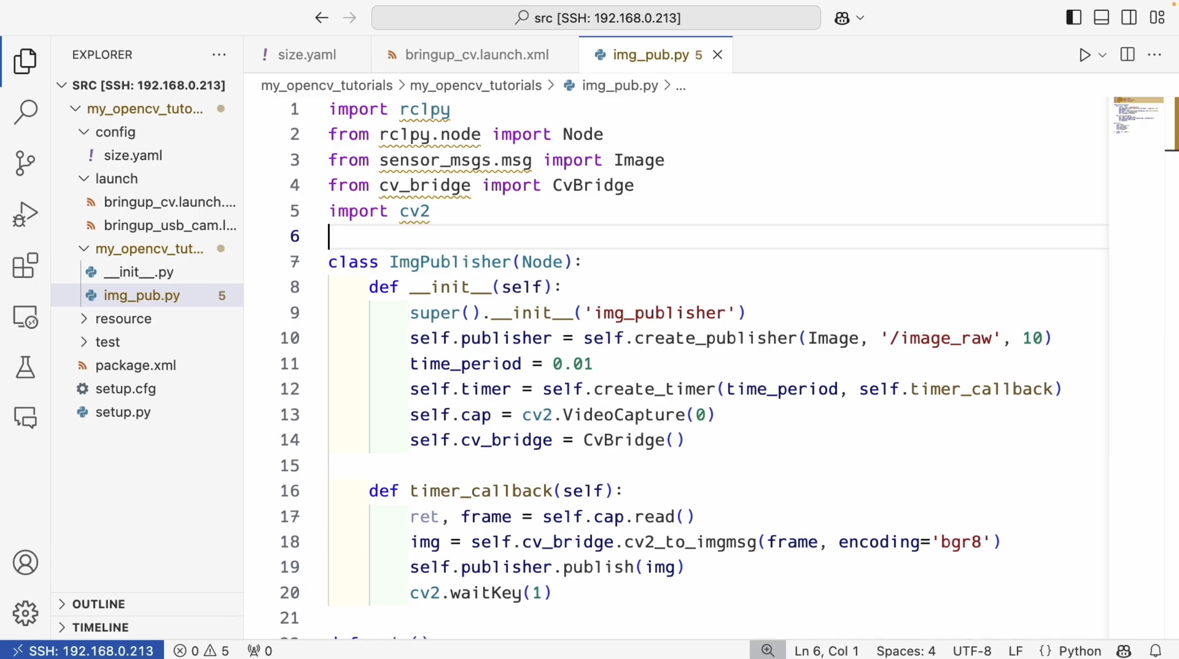Expand the OUTLINE section
1179x659 pixels.
[x=99, y=604]
